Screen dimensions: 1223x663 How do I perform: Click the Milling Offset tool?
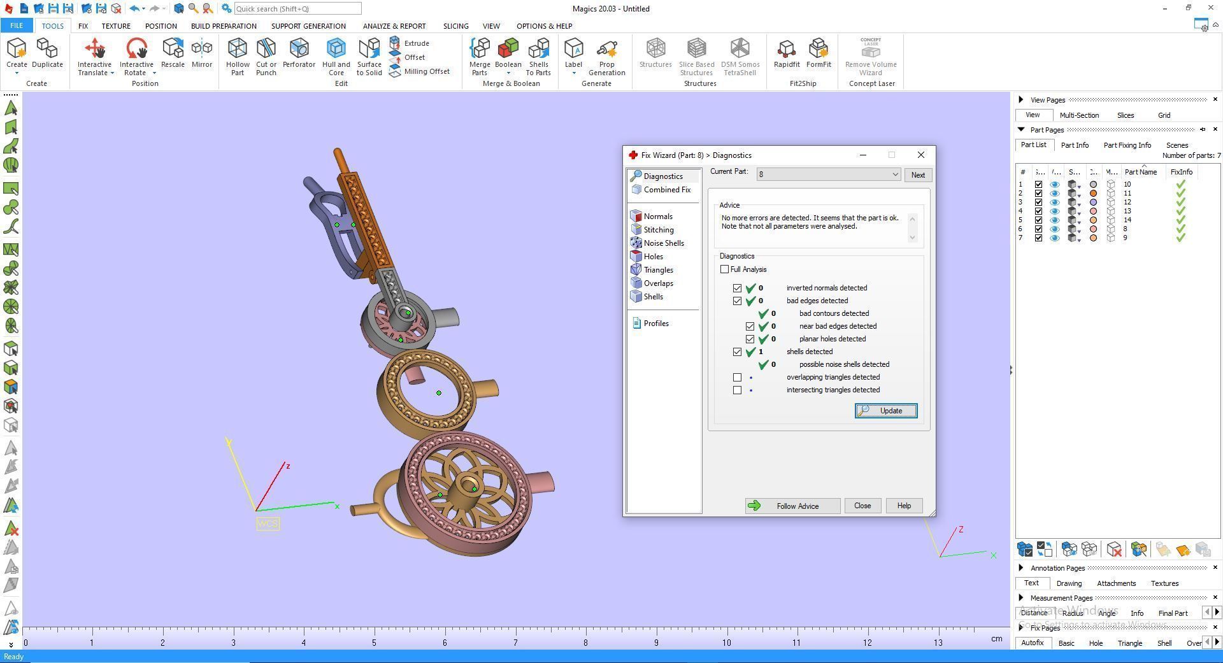pos(420,71)
